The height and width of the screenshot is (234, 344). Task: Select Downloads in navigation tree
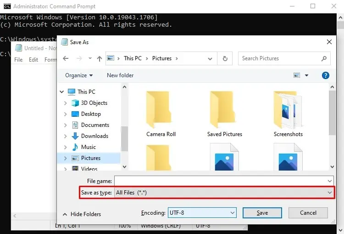coord(90,136)
